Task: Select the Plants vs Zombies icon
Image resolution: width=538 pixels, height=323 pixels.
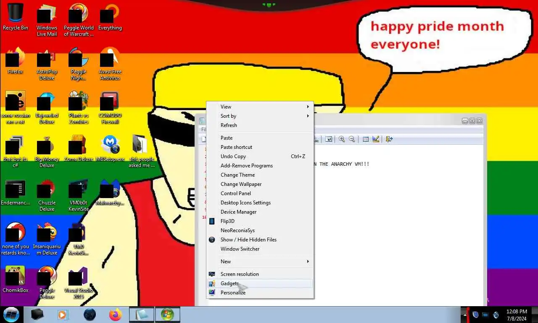Action: (79, 107)
